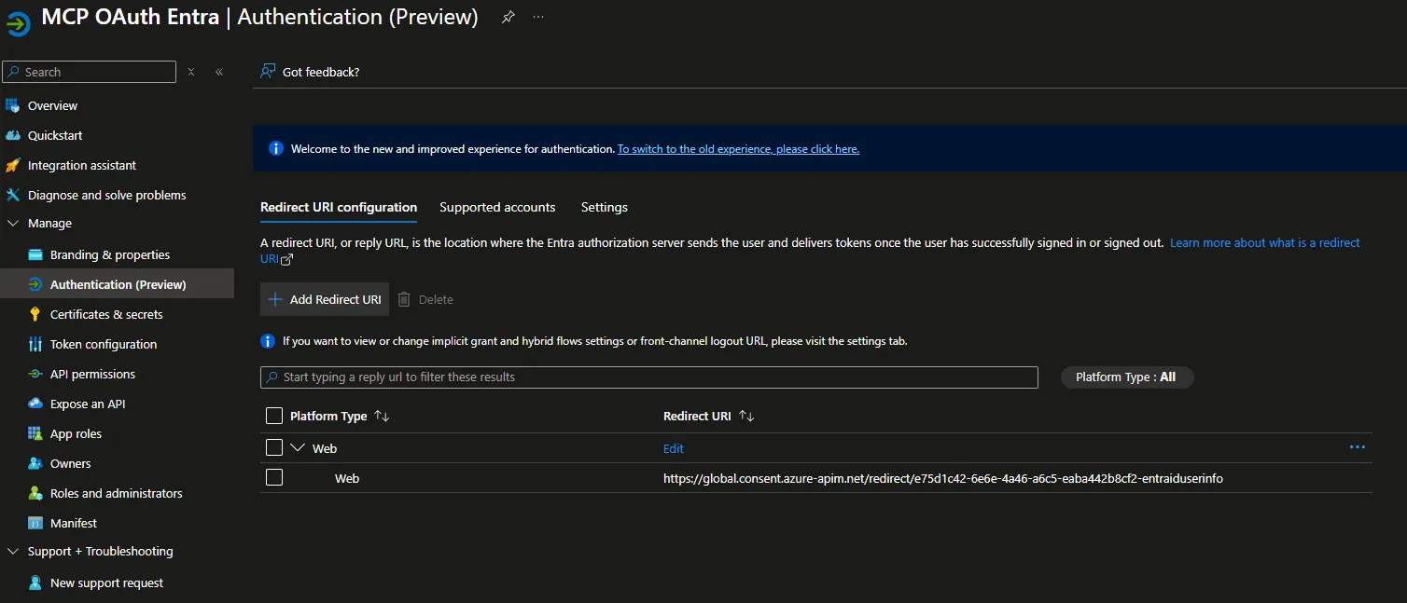1407x603 pixels.
Task: Click the global.consent.azure-apim.net redirect URI text
Action: click(943, 478)
